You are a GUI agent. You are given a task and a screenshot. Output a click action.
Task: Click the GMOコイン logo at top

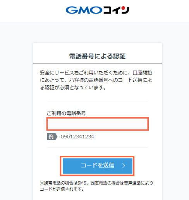97,10
